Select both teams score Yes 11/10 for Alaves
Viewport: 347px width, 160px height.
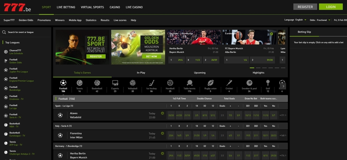click(x=265, y=115)
